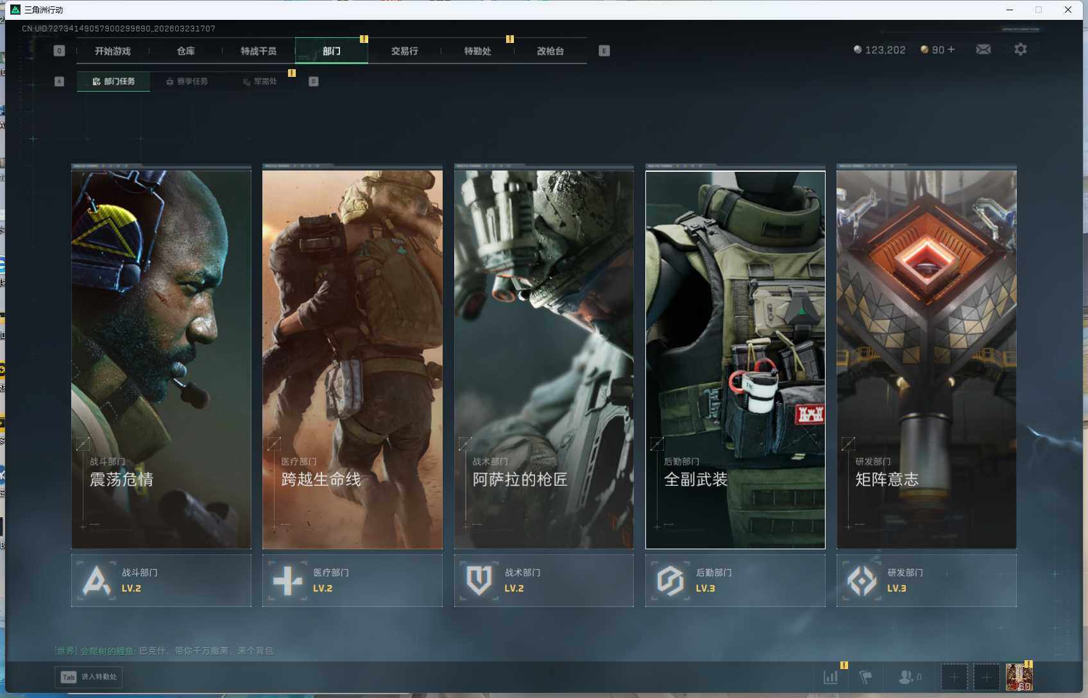Click the empty squad slot beside the avatar

pos(987,677)
